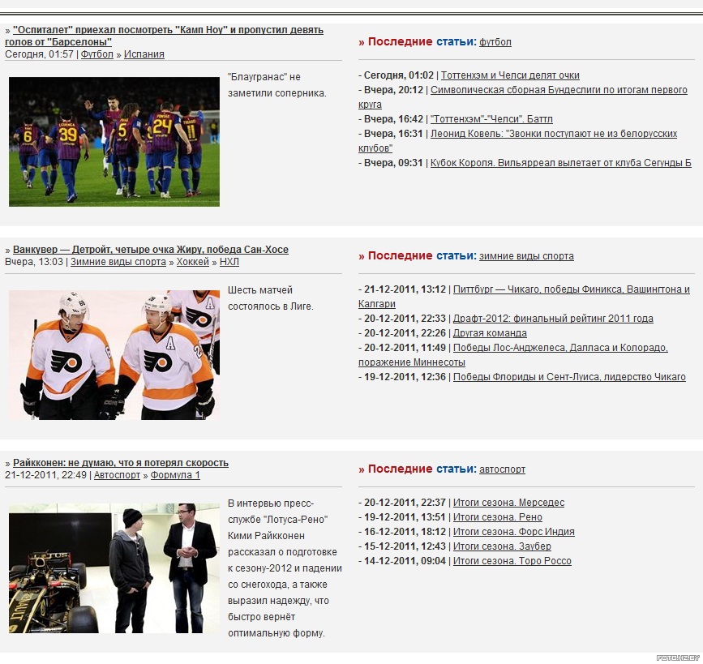Viewport: 703px width, 664px height.
Task: Open the автоспорт link next to Последние статьи
Action: pos(502,469)
